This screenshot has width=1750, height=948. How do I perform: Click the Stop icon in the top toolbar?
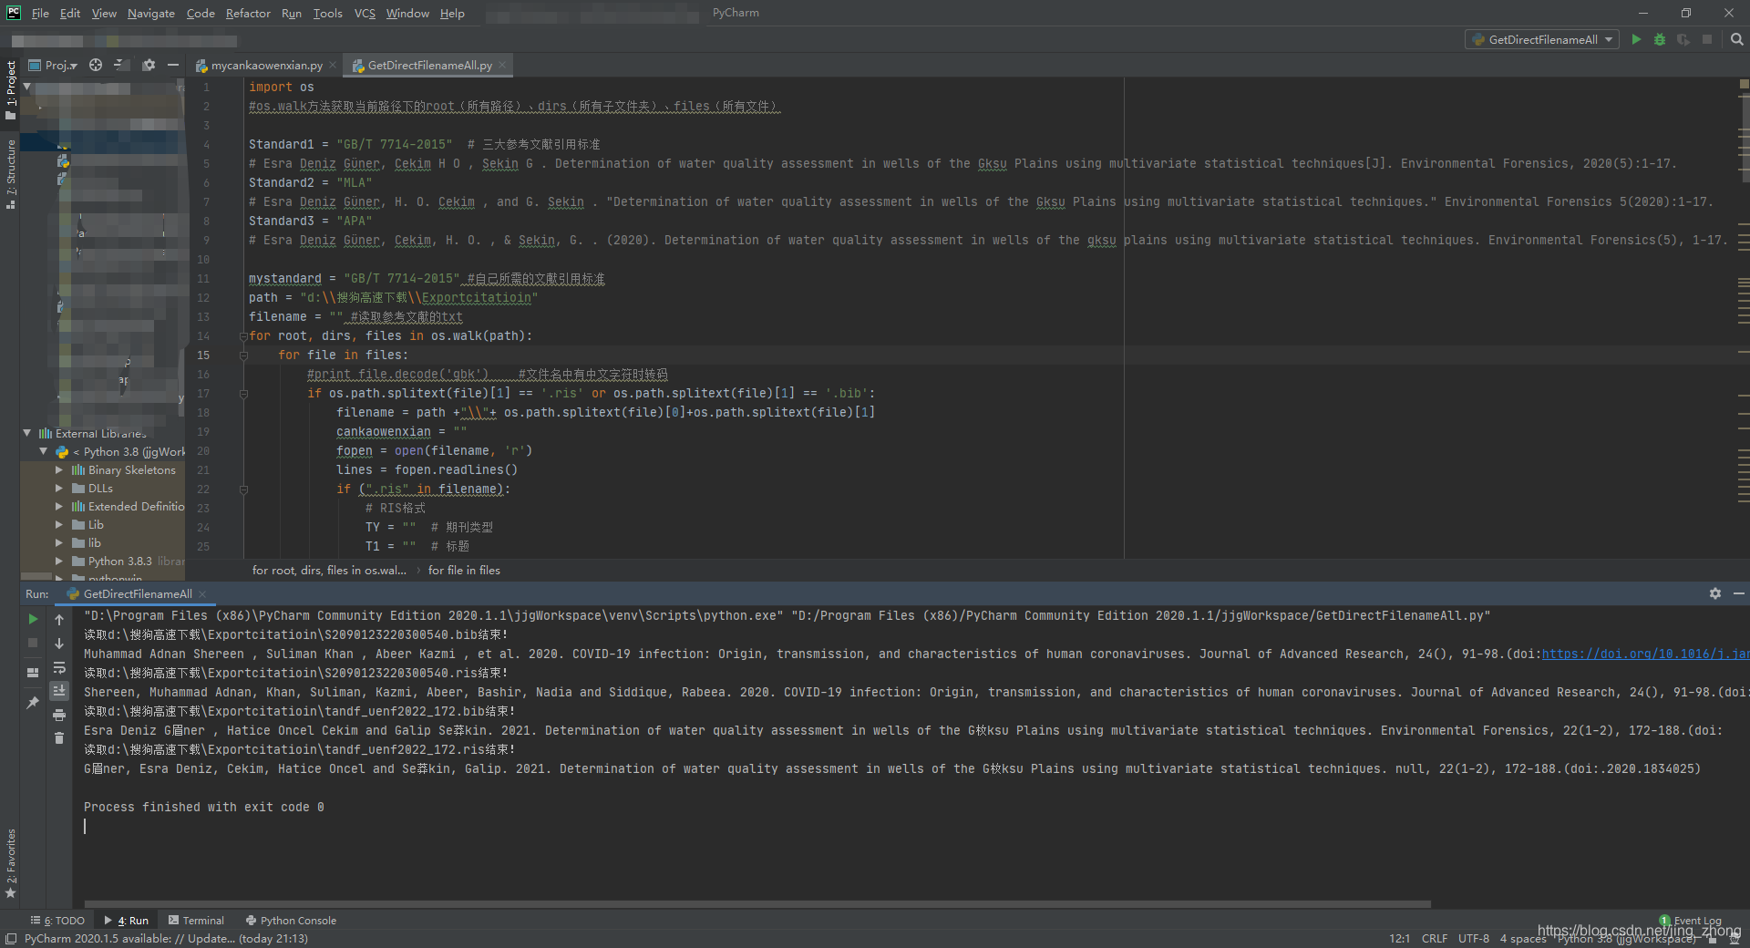[x=1707, y=39]
